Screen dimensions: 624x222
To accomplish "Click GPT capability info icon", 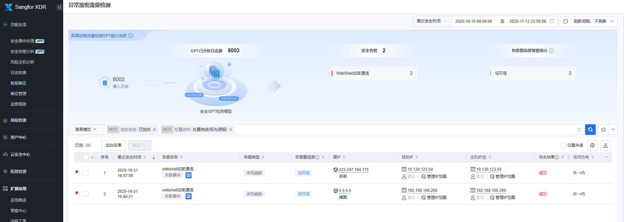I will [x=131, y=36].
